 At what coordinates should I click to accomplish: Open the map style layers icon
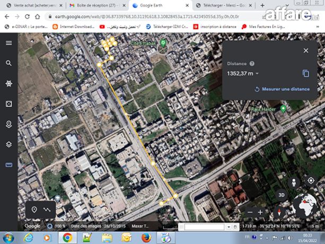tap(8, 144)
